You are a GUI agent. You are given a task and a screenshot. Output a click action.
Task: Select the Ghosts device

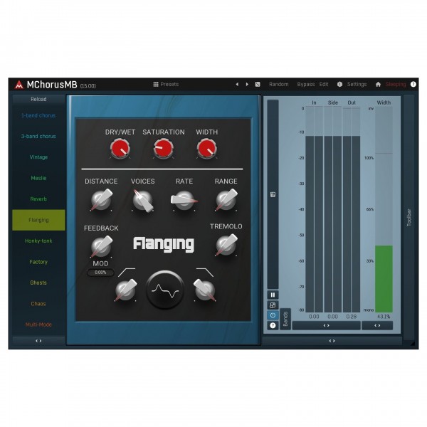pos(38,283)
